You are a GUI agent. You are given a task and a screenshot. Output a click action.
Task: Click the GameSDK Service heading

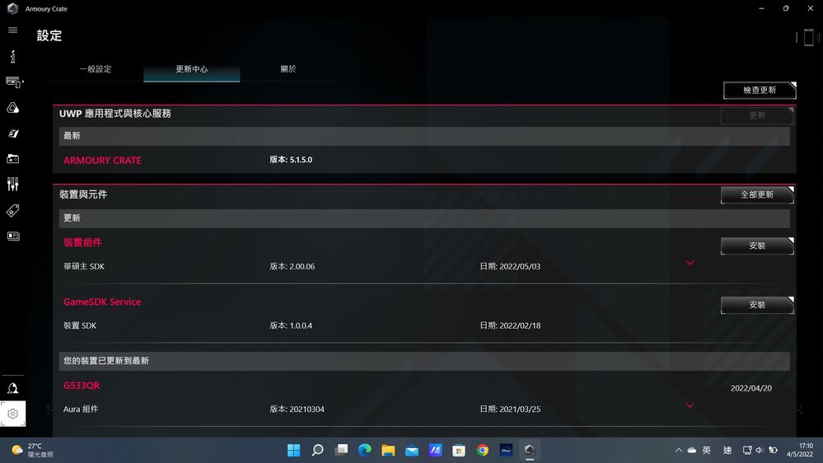pos(102,302)
